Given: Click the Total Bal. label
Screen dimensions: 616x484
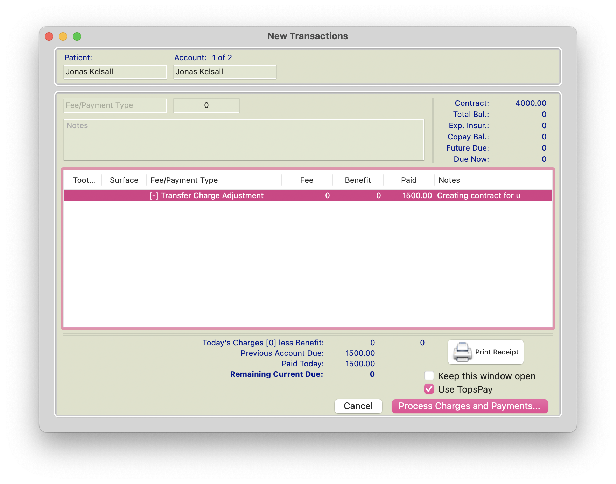Looking at the screenshot, I should (x=471, y=114).
